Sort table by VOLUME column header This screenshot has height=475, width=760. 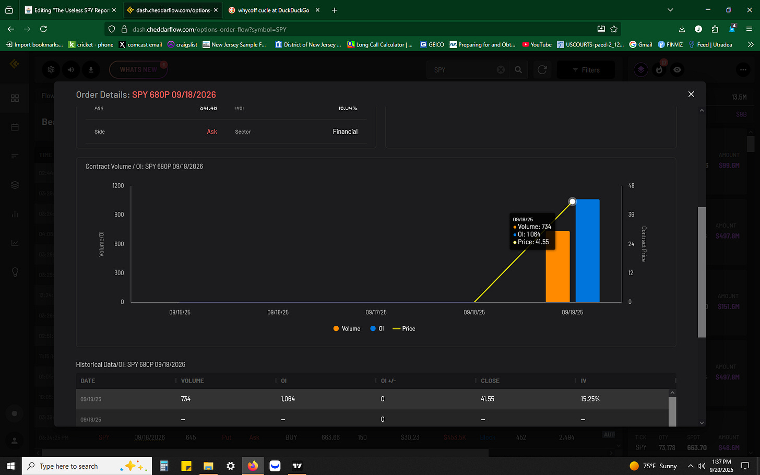point(192,381)
